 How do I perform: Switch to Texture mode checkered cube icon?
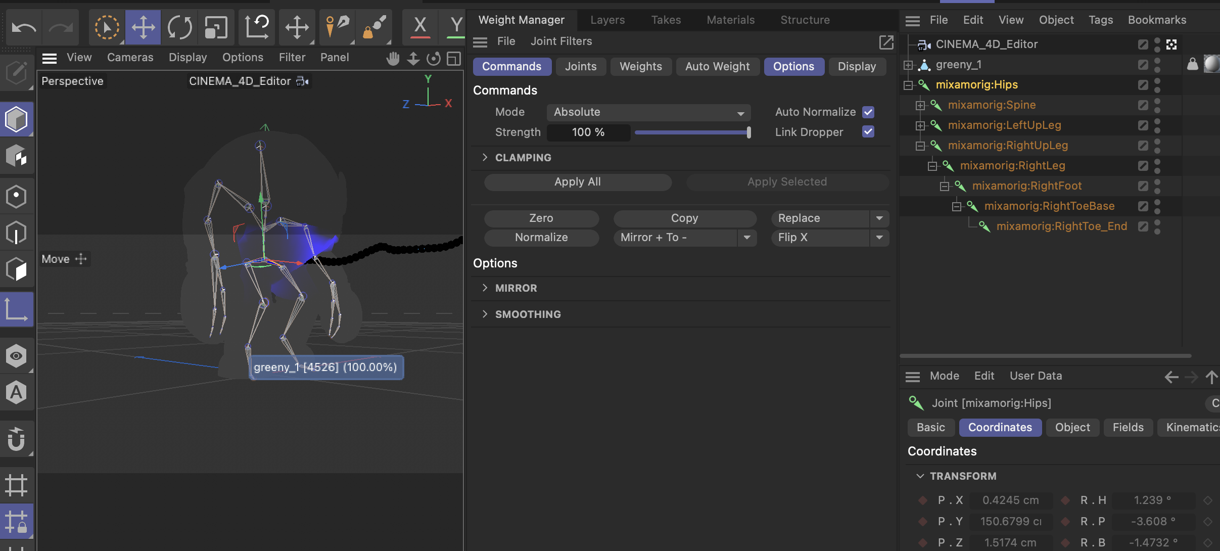(x=16, y=156)
